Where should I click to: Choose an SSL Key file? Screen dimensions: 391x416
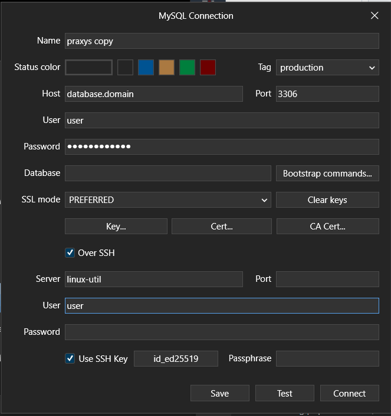pos(116,227)
